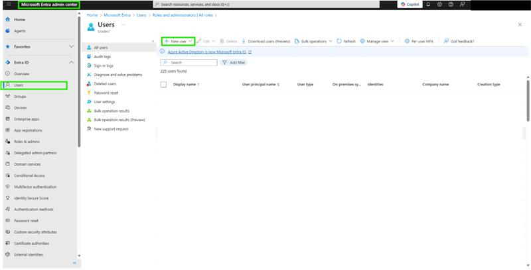Click the App registrations icon in the sidebar
Screen dimensions: 531x270
8,130
